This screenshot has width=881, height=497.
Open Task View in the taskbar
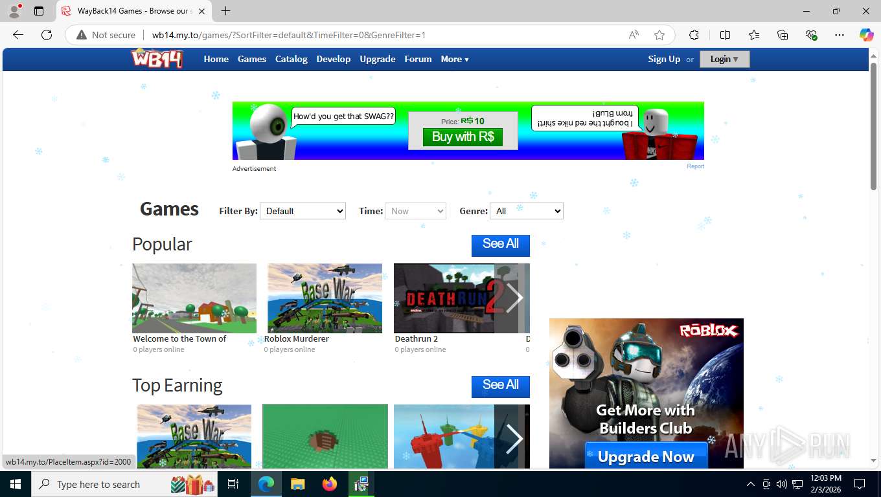[x=233, y=484]
